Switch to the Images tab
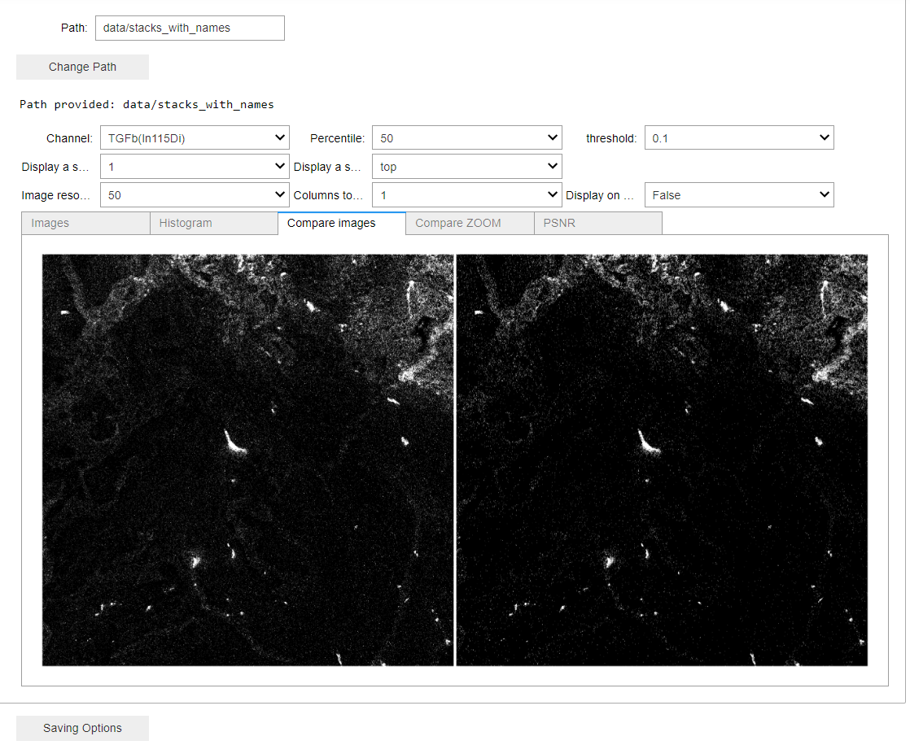The image size is (910, 745). pyautogui.click(x=85, y=223)
